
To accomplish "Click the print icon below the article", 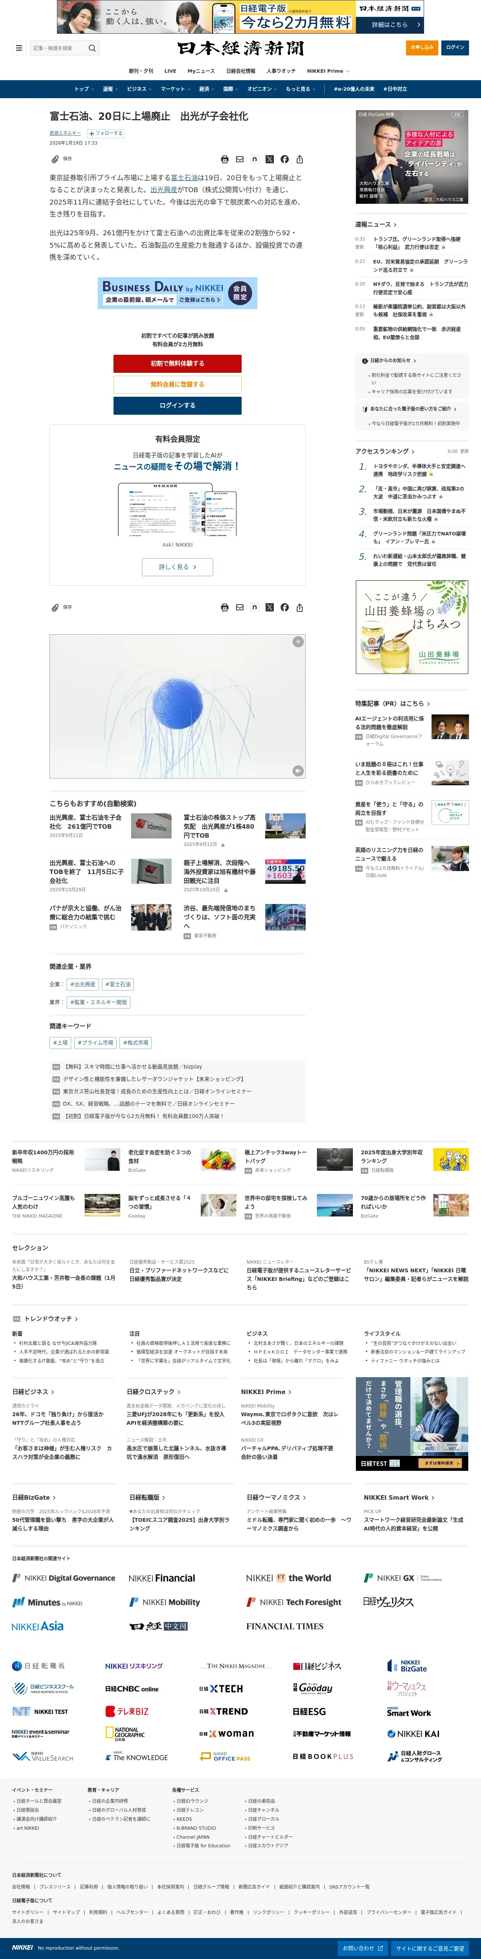I will [x=224, y=608].
